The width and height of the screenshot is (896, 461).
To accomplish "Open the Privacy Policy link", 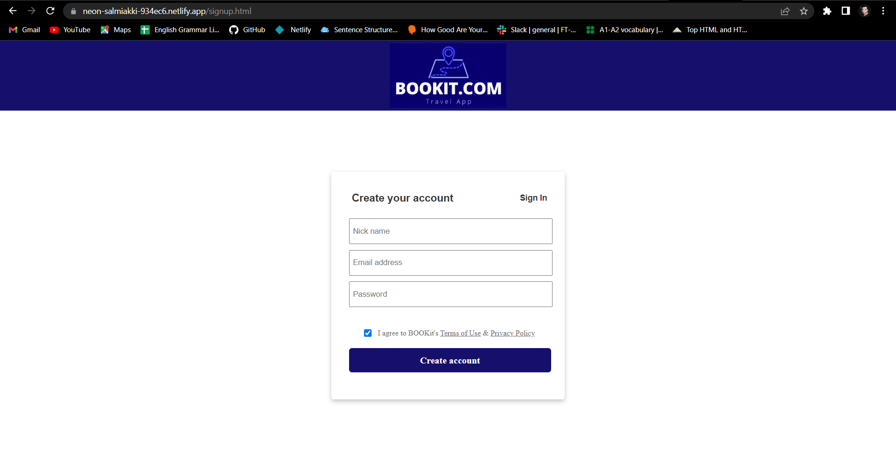I will (x=512, y=333).
